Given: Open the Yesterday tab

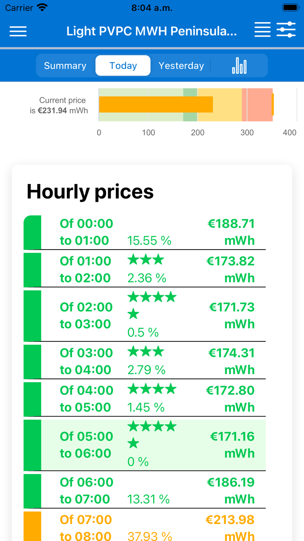Looking at the screenshot, I should 181,66.
